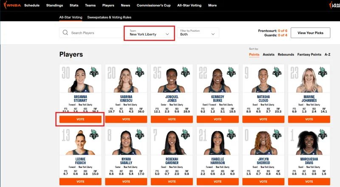The width and height of the screenshot is (340, 187).
Task: Select the All-Star Voting sub-tab
Action: pyautogui.click(x=71, y=17)
